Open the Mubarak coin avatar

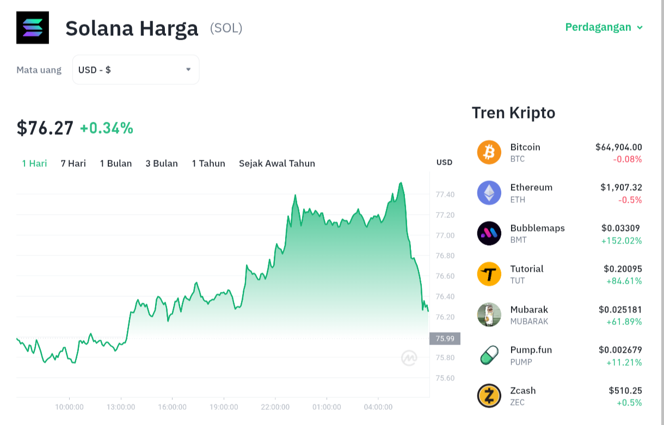click(489, 315)
